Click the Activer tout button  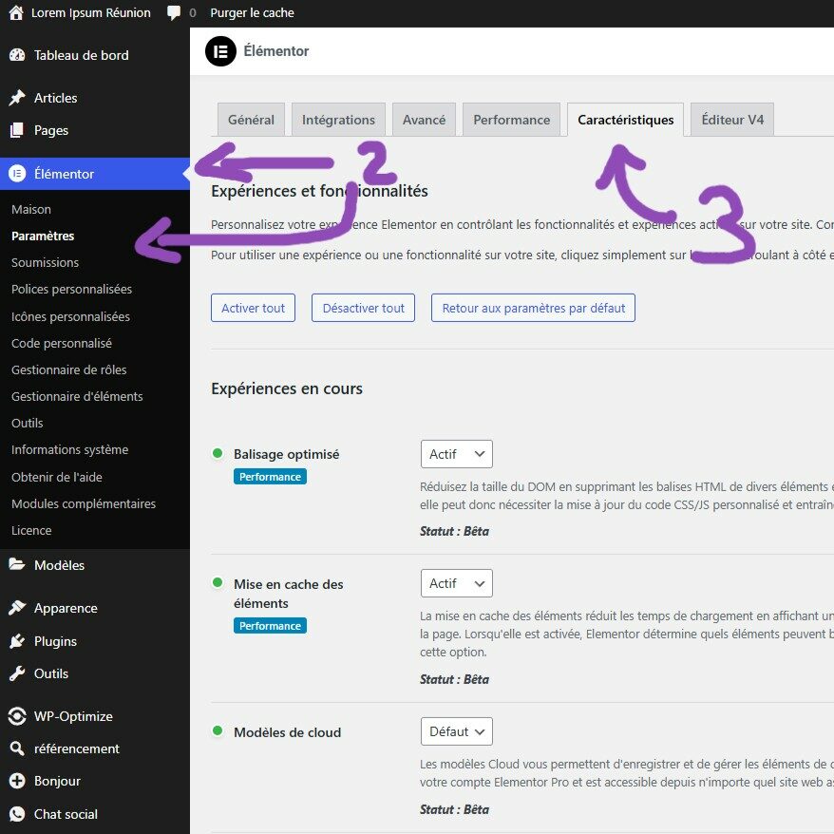coord(254,308)
